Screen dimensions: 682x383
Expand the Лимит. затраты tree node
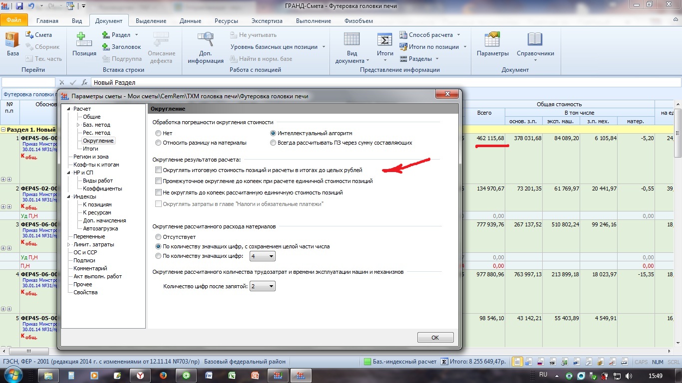click(69, 244)
